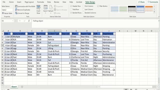160x90 pixels.
Task: Open the Injury Location filter dropdown
Action: point(26,34)
